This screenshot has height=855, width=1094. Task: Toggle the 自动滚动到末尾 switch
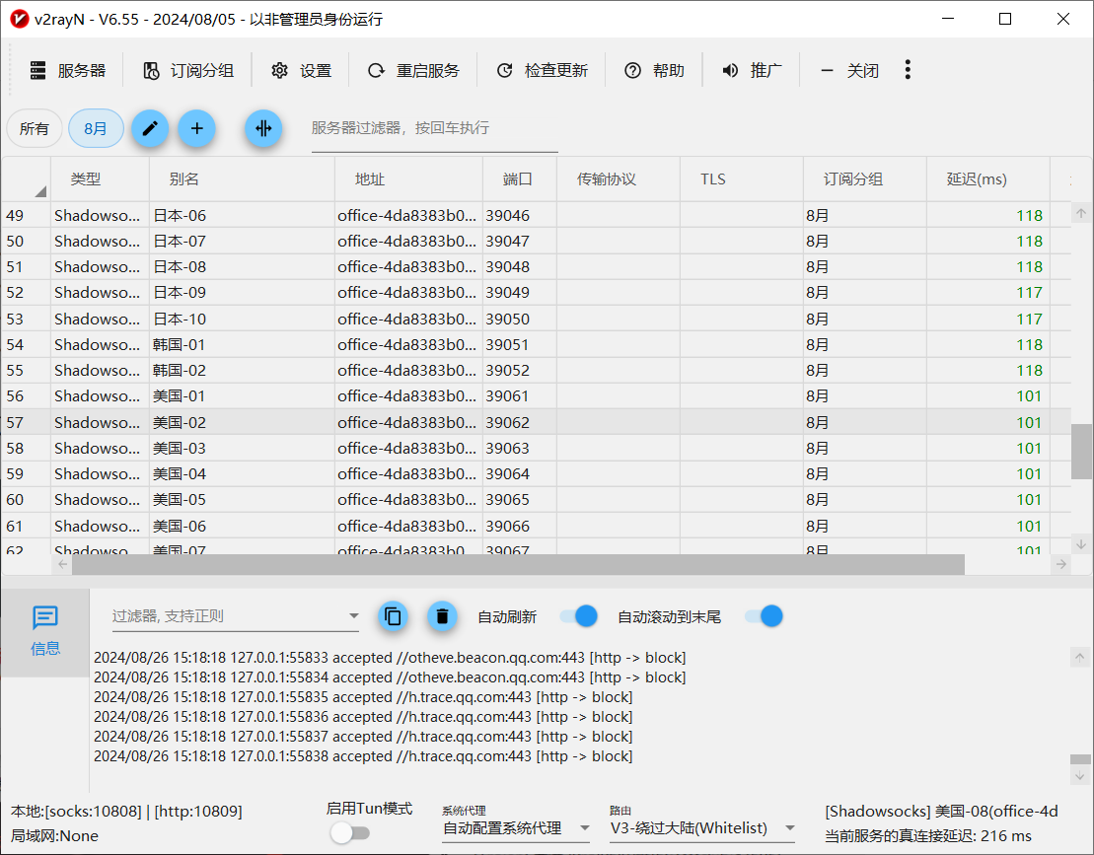point(764,616)
